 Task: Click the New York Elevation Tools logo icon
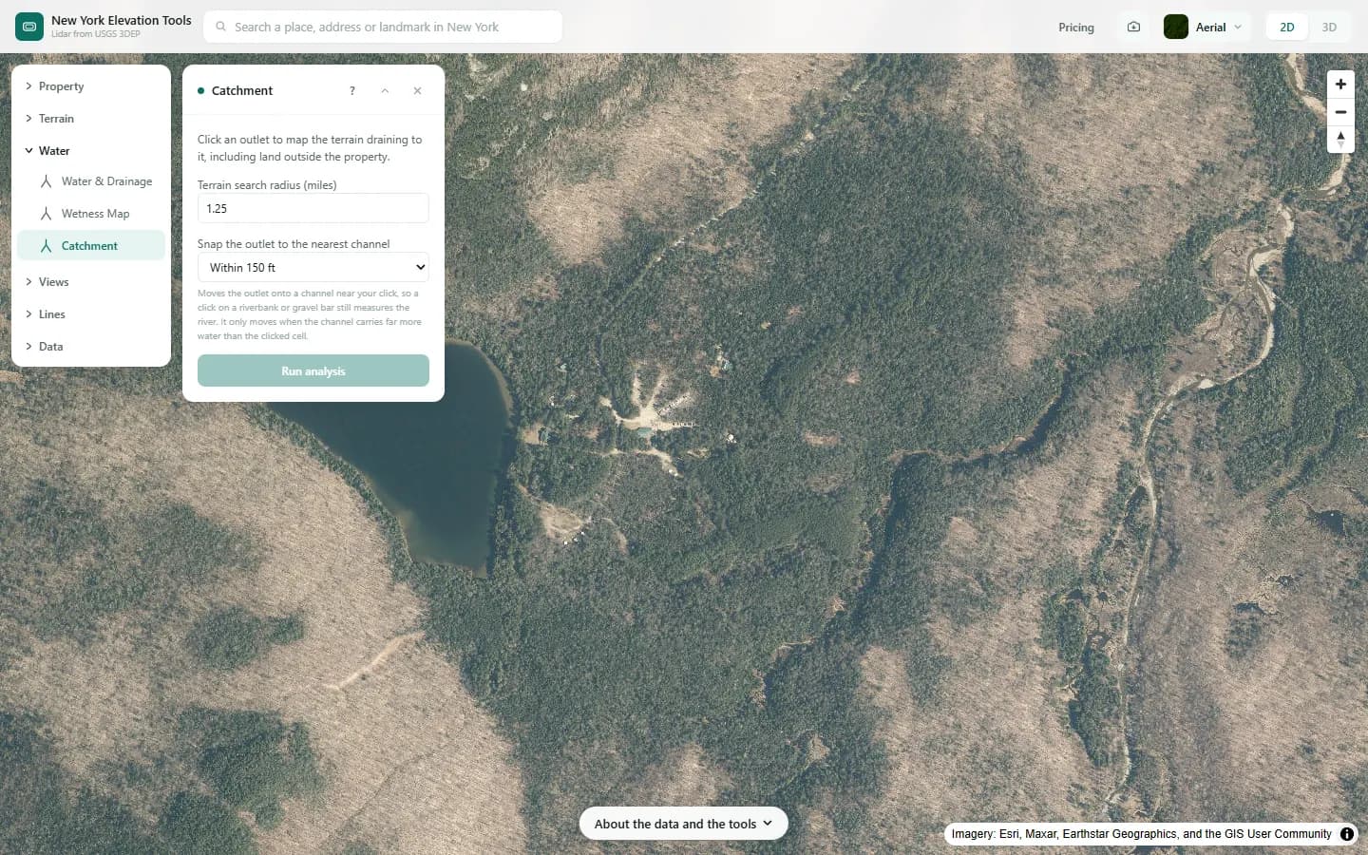coord(29,27)
